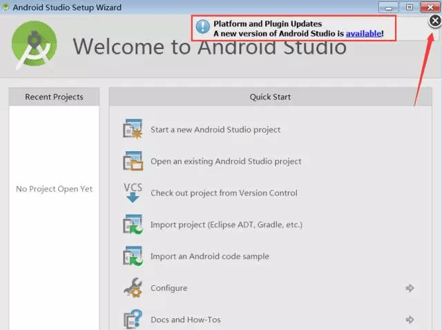
Task: Open the Configure entry text
Action: point(169,288)
